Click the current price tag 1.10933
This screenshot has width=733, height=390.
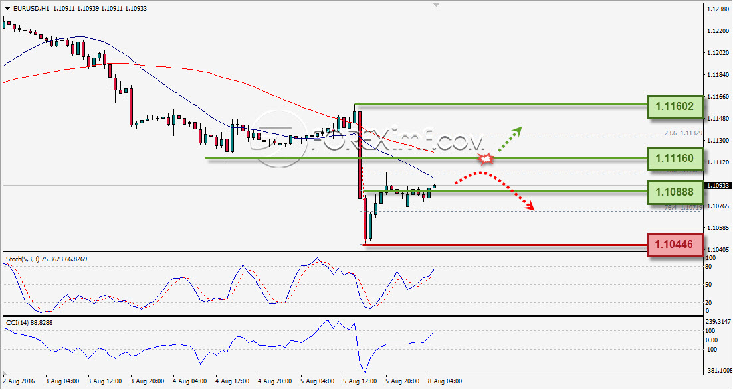click(x=718, y=185)
